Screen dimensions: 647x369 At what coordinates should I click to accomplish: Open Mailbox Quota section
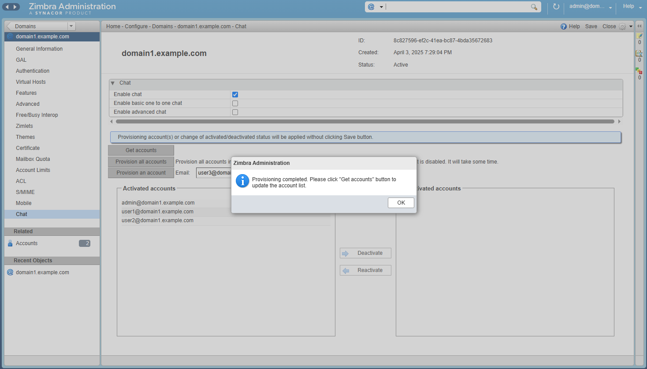(33, 159)
